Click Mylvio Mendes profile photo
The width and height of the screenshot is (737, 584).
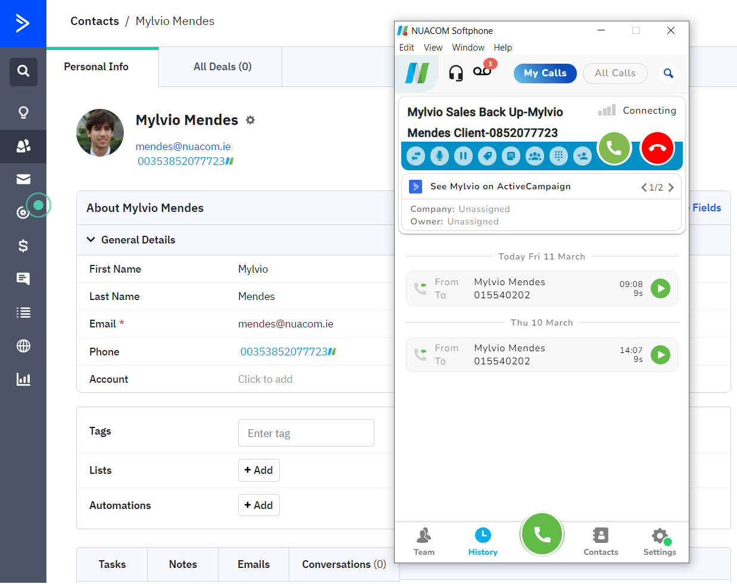pos(100,133)
